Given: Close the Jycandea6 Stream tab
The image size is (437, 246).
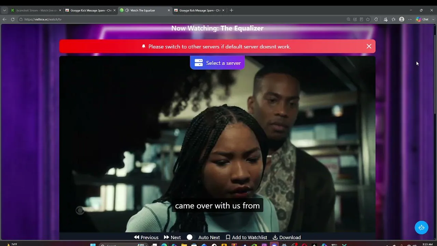Looking at the screenshot, I should pyautogui.click(x=60, y=10).
